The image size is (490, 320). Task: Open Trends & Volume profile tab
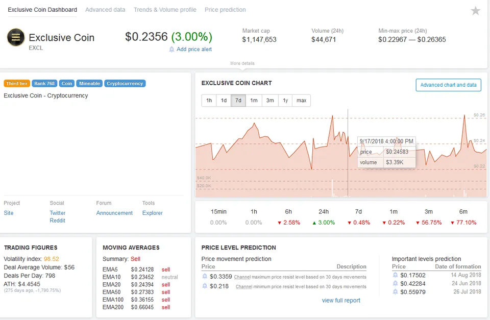pos(165,10)
